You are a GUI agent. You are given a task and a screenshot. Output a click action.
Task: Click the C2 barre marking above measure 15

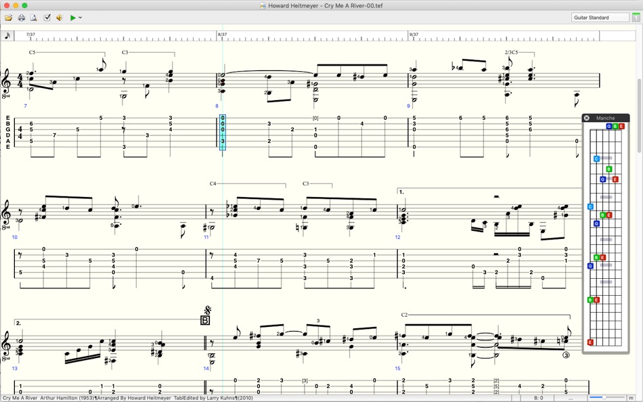[404, 315]
